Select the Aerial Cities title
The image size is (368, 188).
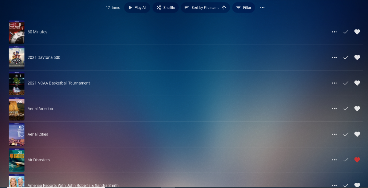tap(38, 134)
